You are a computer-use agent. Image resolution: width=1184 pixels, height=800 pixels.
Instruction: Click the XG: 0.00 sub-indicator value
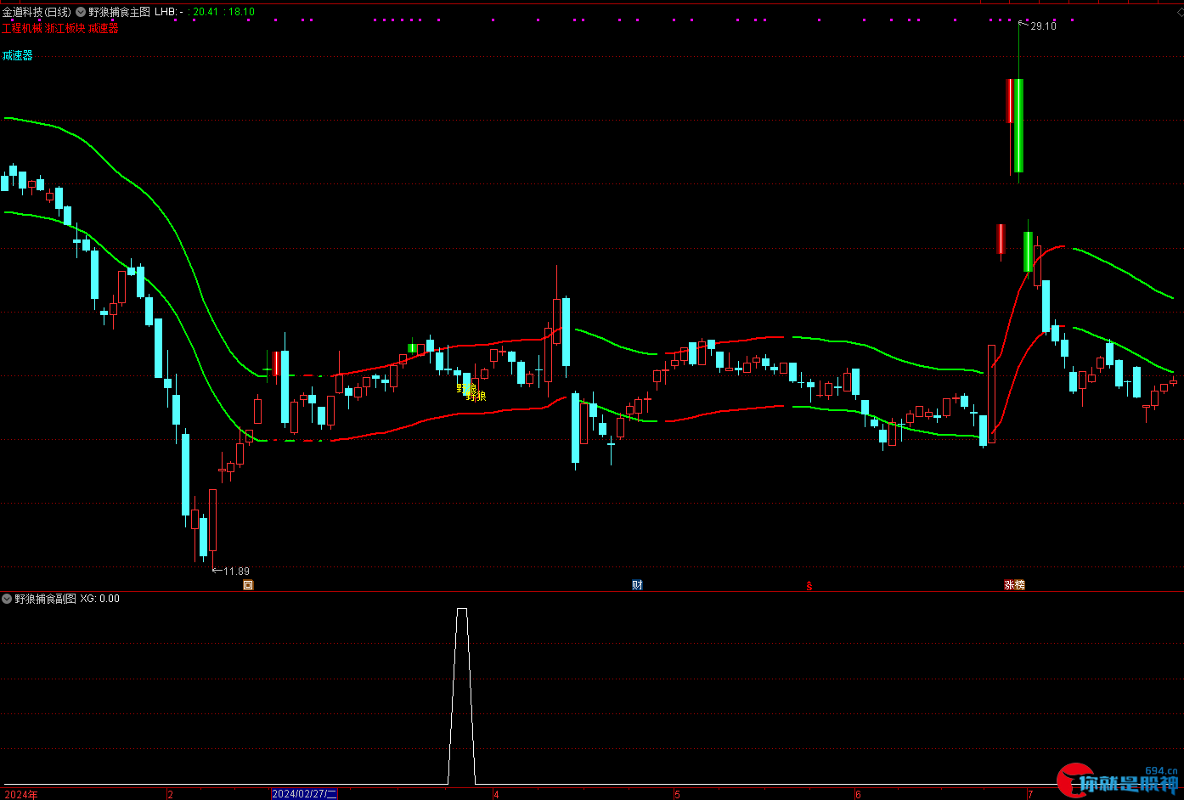(100, 599)
